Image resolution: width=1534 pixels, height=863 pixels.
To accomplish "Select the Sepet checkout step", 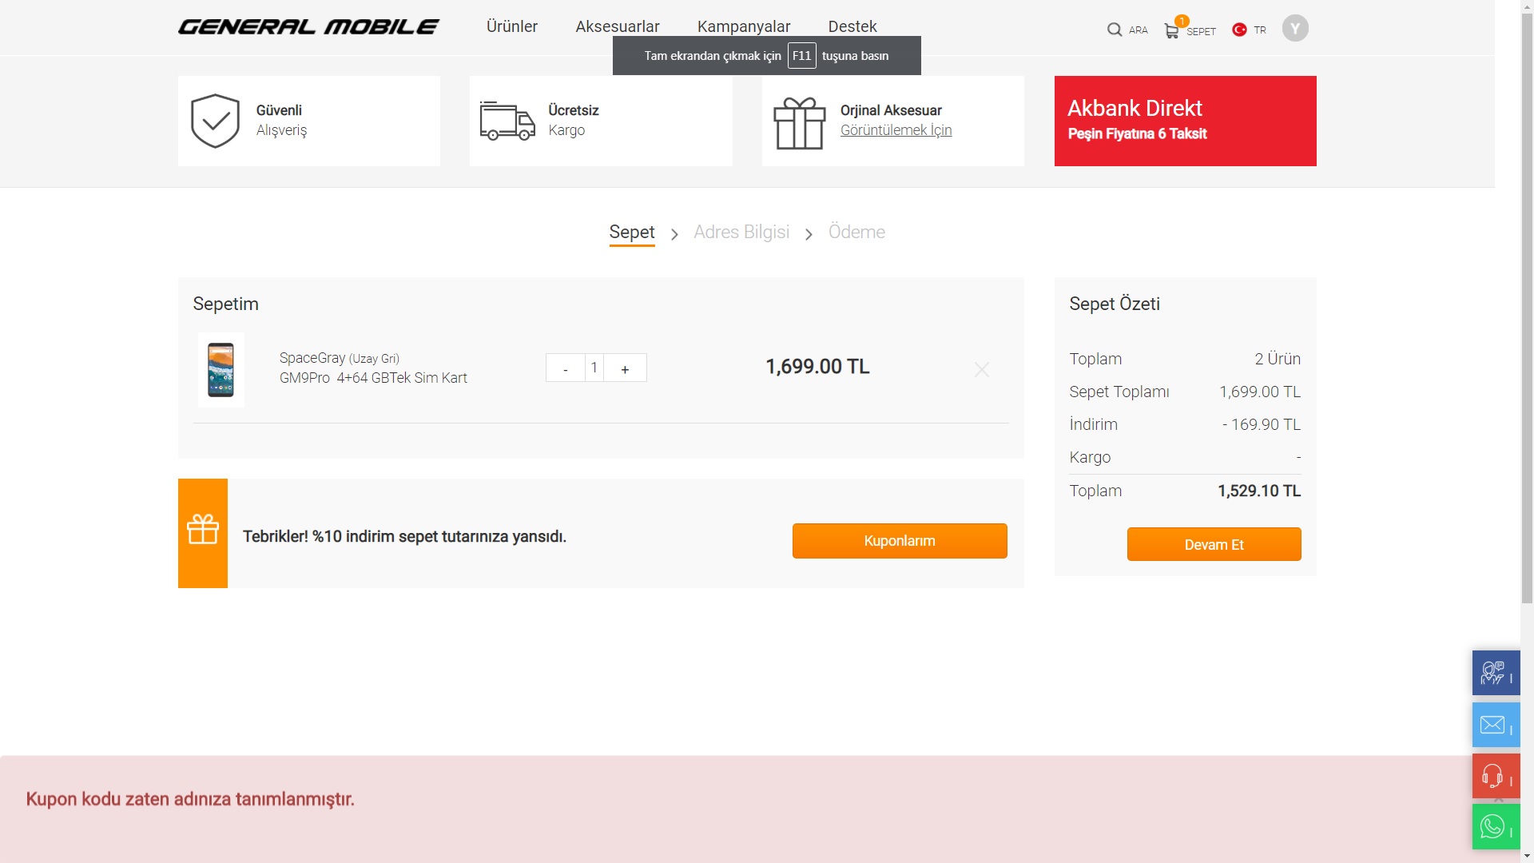I will 632,233.
